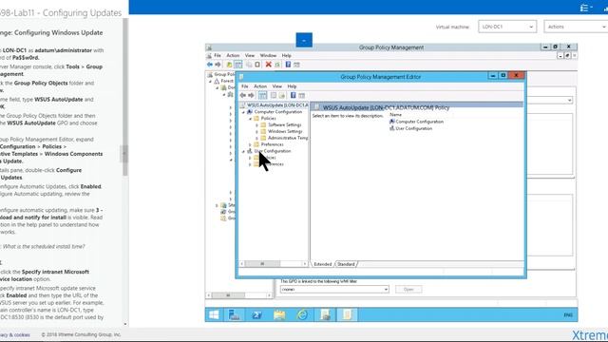608x342 pixels.
Task: Select Administrative Templates in the Editor tree
Action: [288, 138]
